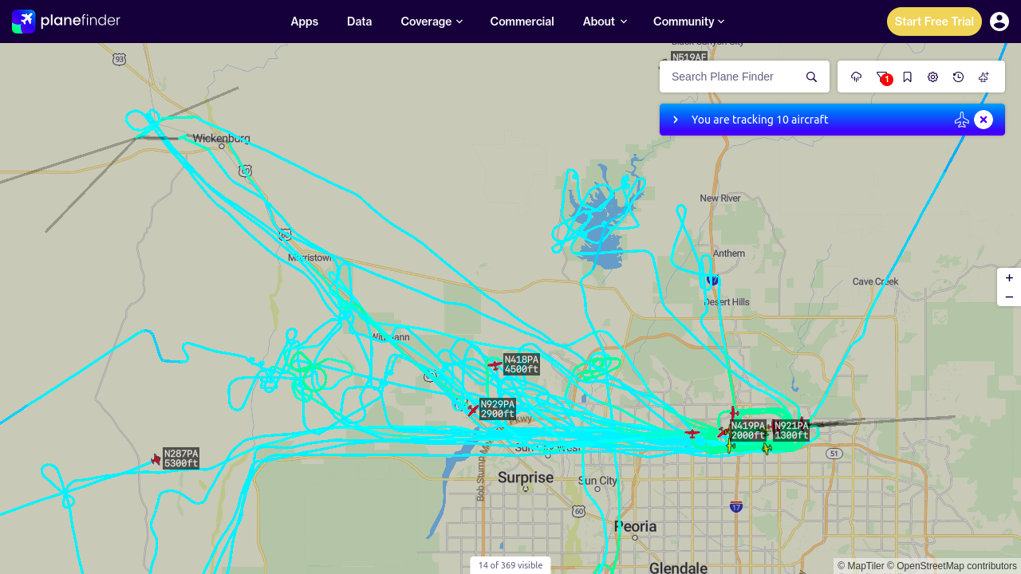Click the yellow aircraft below N921PA label
The image size is (1021, 574).
[767, 449]
